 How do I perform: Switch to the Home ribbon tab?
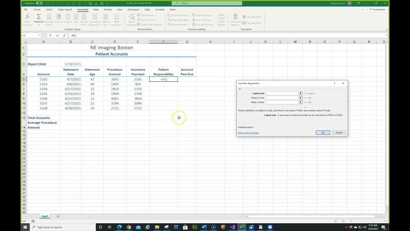point(37,10)
